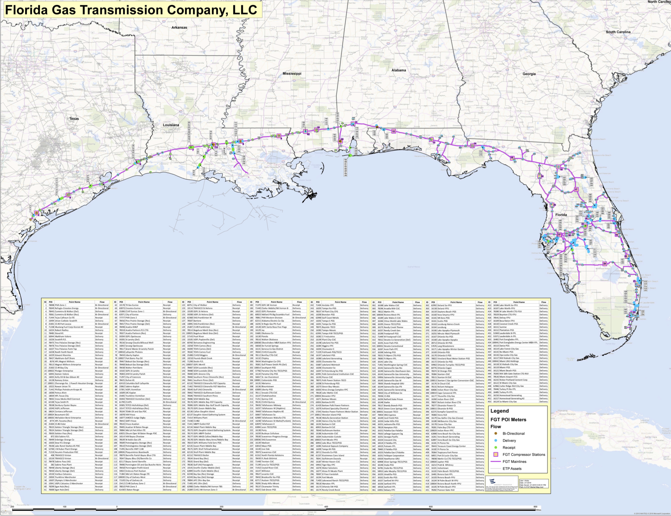Screen dimensions: 671x516
Task: Click the gray ETP Assets legend line
Action: click(496, 468)
